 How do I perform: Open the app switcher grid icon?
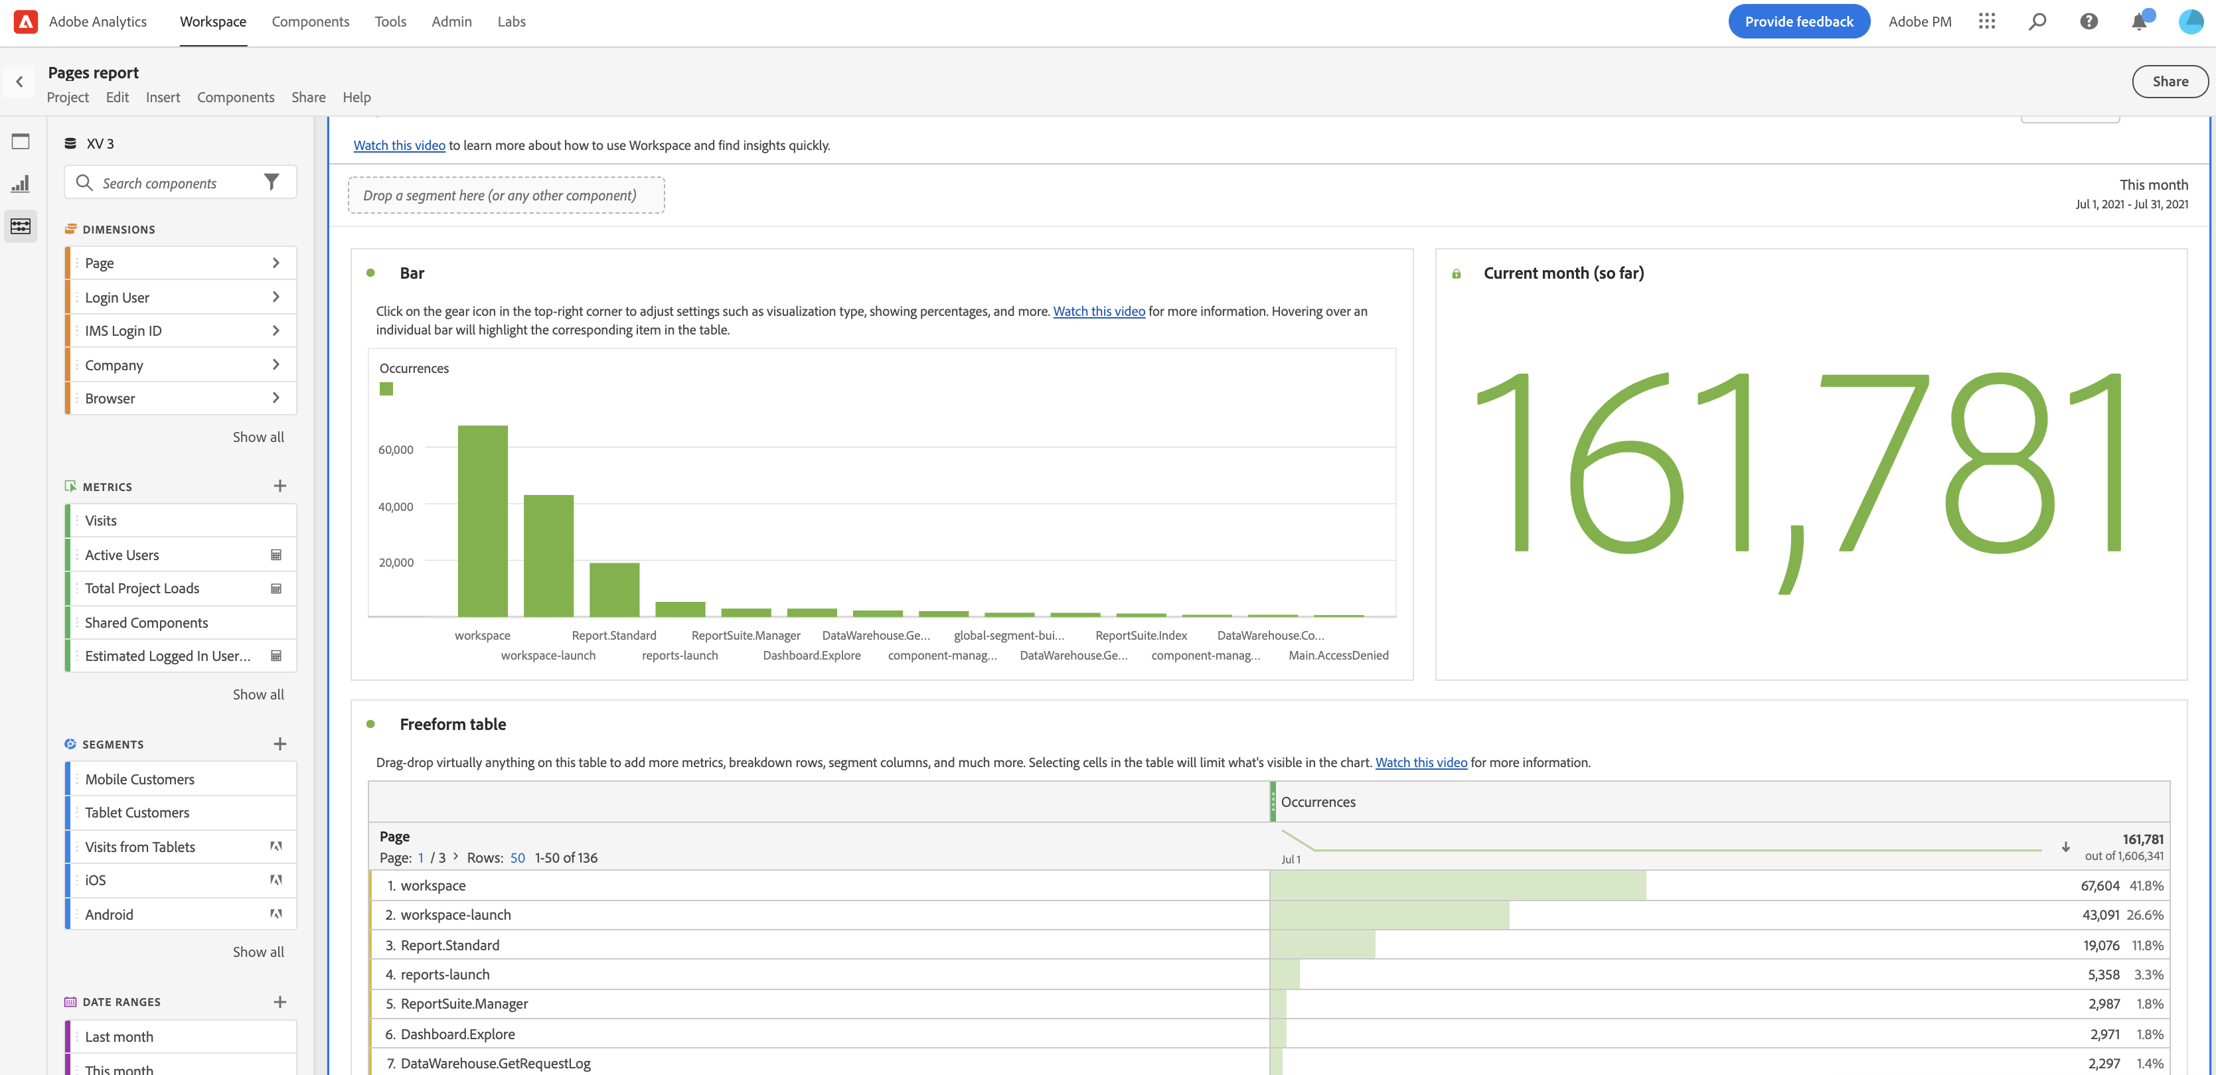1986,21
